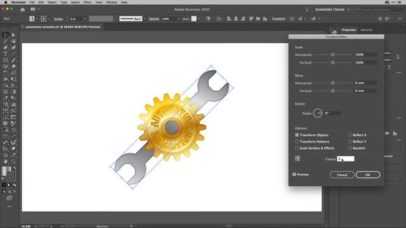406x228 pixels.
Task: Click Horizontal Align Center icon
Action: [x=236, y=18]
